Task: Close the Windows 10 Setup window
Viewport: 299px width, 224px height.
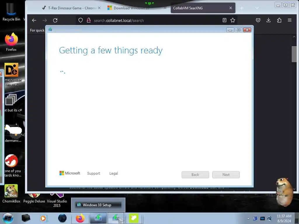Action: (247, 30)
